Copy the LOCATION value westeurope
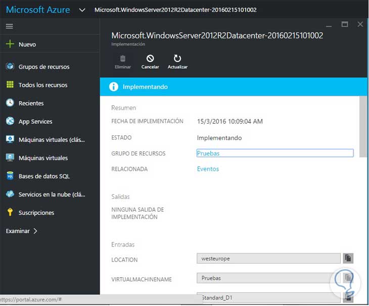This screenshot has height=306, width=369. point(348,259)
